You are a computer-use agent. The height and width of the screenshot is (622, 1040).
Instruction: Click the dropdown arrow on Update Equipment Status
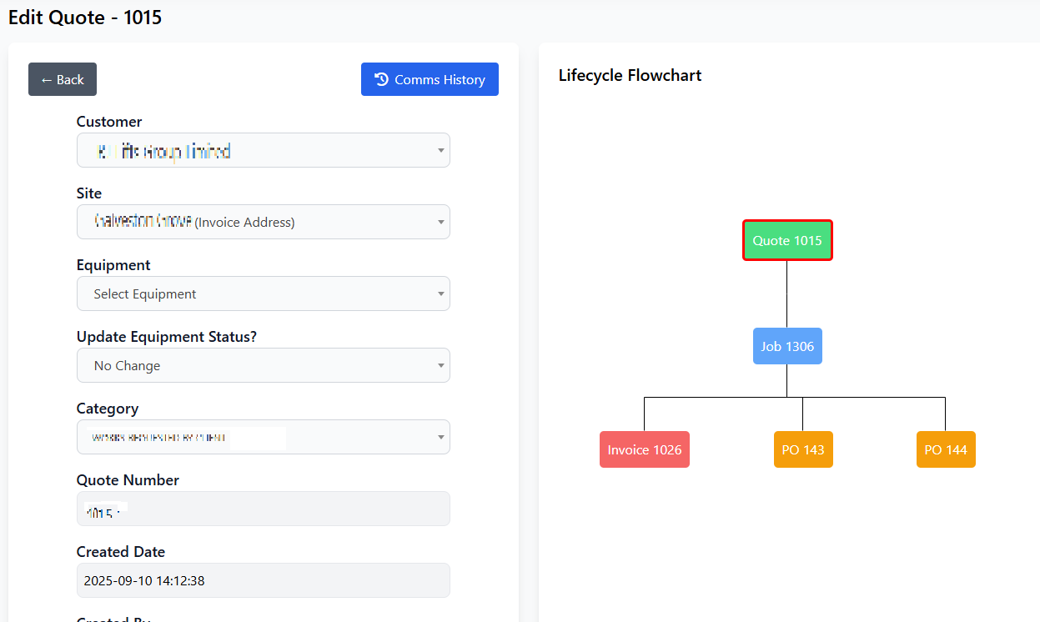point(440,365)
